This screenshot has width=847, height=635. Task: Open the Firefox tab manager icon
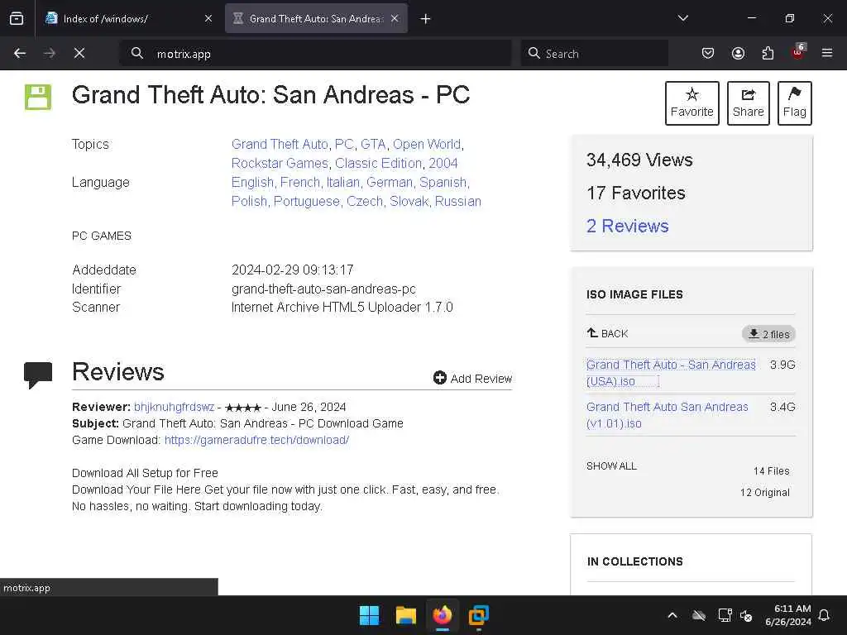click(17, 19)
